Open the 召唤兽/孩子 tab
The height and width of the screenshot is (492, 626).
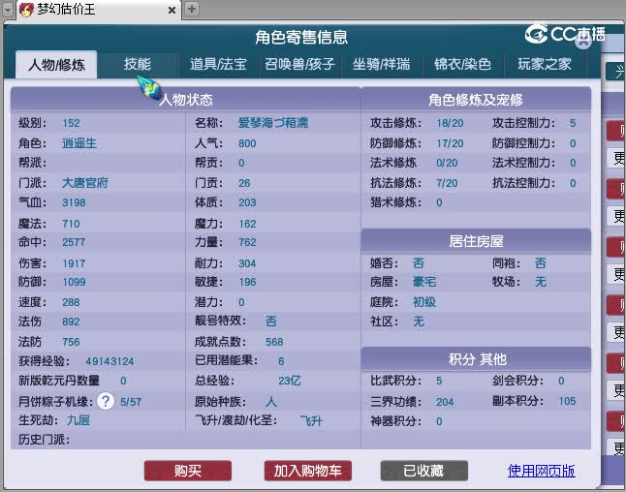tap(299, 64)
